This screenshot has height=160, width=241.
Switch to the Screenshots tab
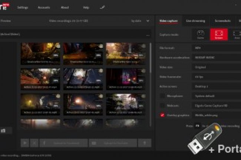[222, 21]
